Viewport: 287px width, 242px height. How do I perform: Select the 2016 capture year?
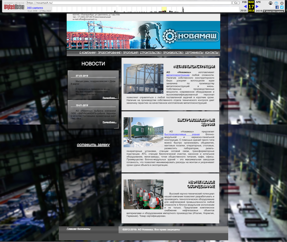(x=243, y=11)
